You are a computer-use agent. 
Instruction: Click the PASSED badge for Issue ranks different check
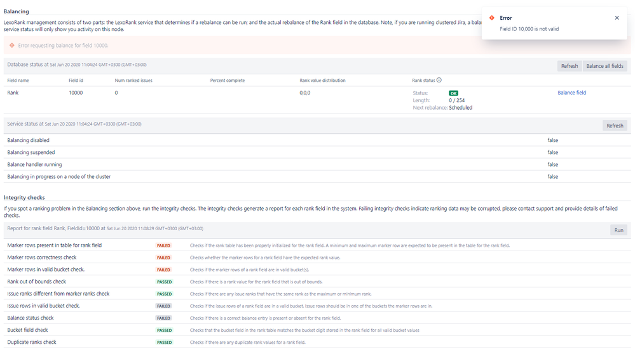tap(165, 294)
